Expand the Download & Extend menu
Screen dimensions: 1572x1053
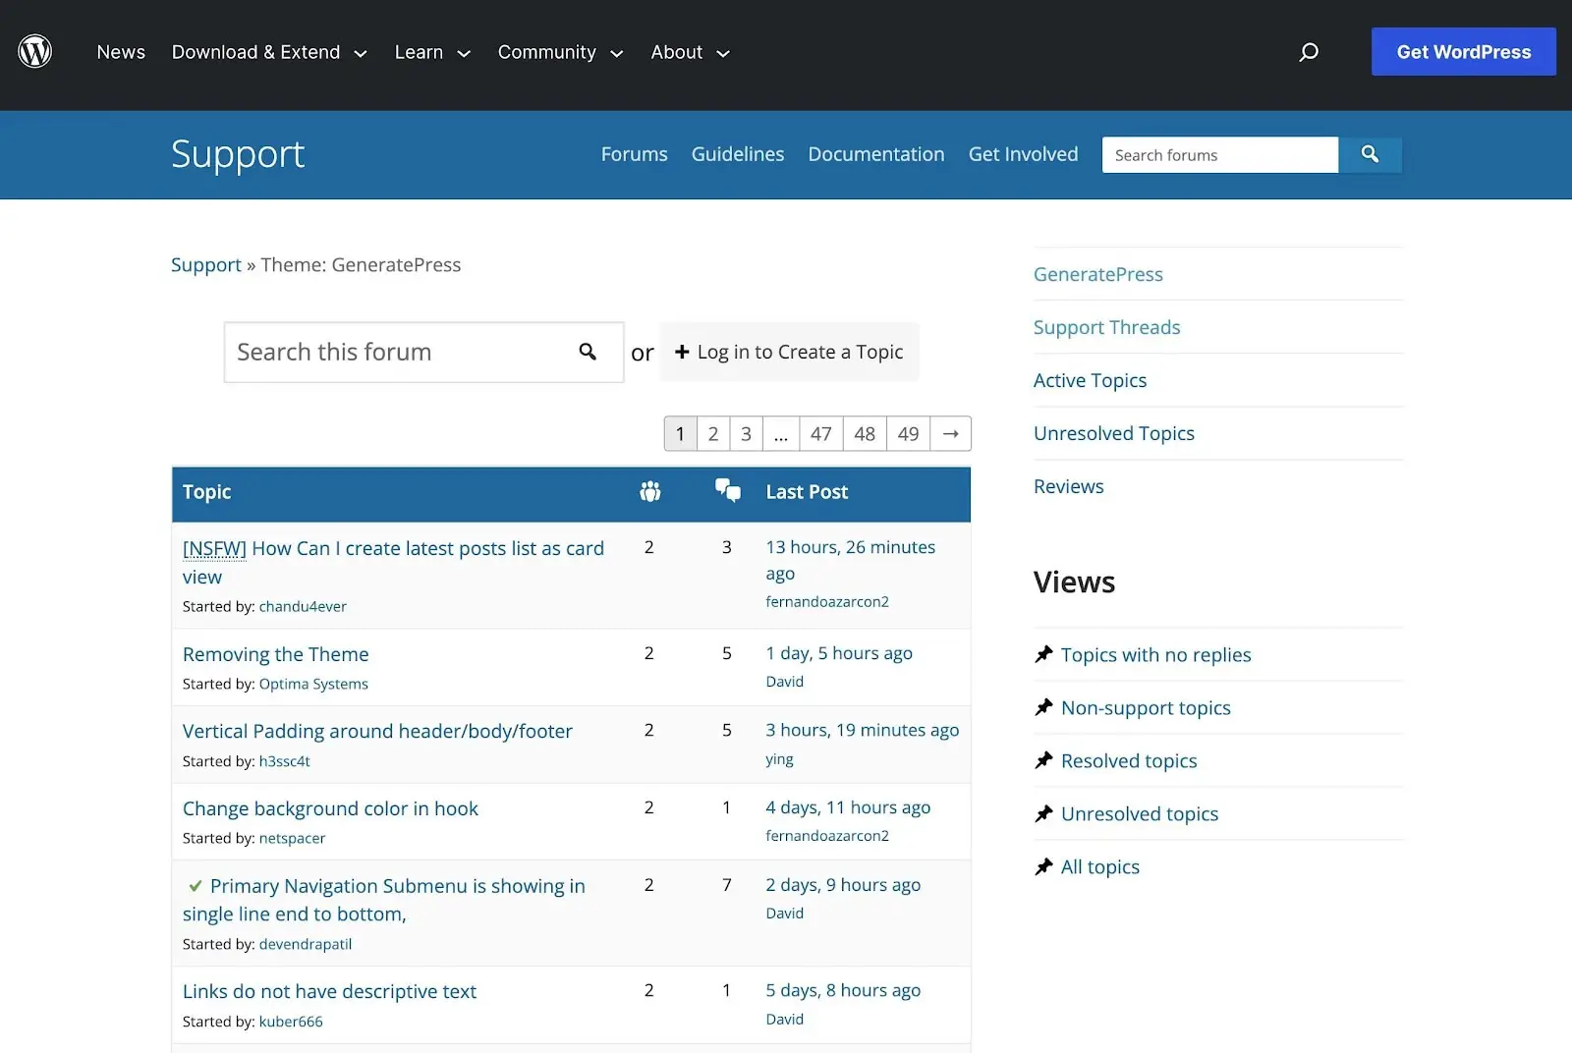click(x=269, y=52)
